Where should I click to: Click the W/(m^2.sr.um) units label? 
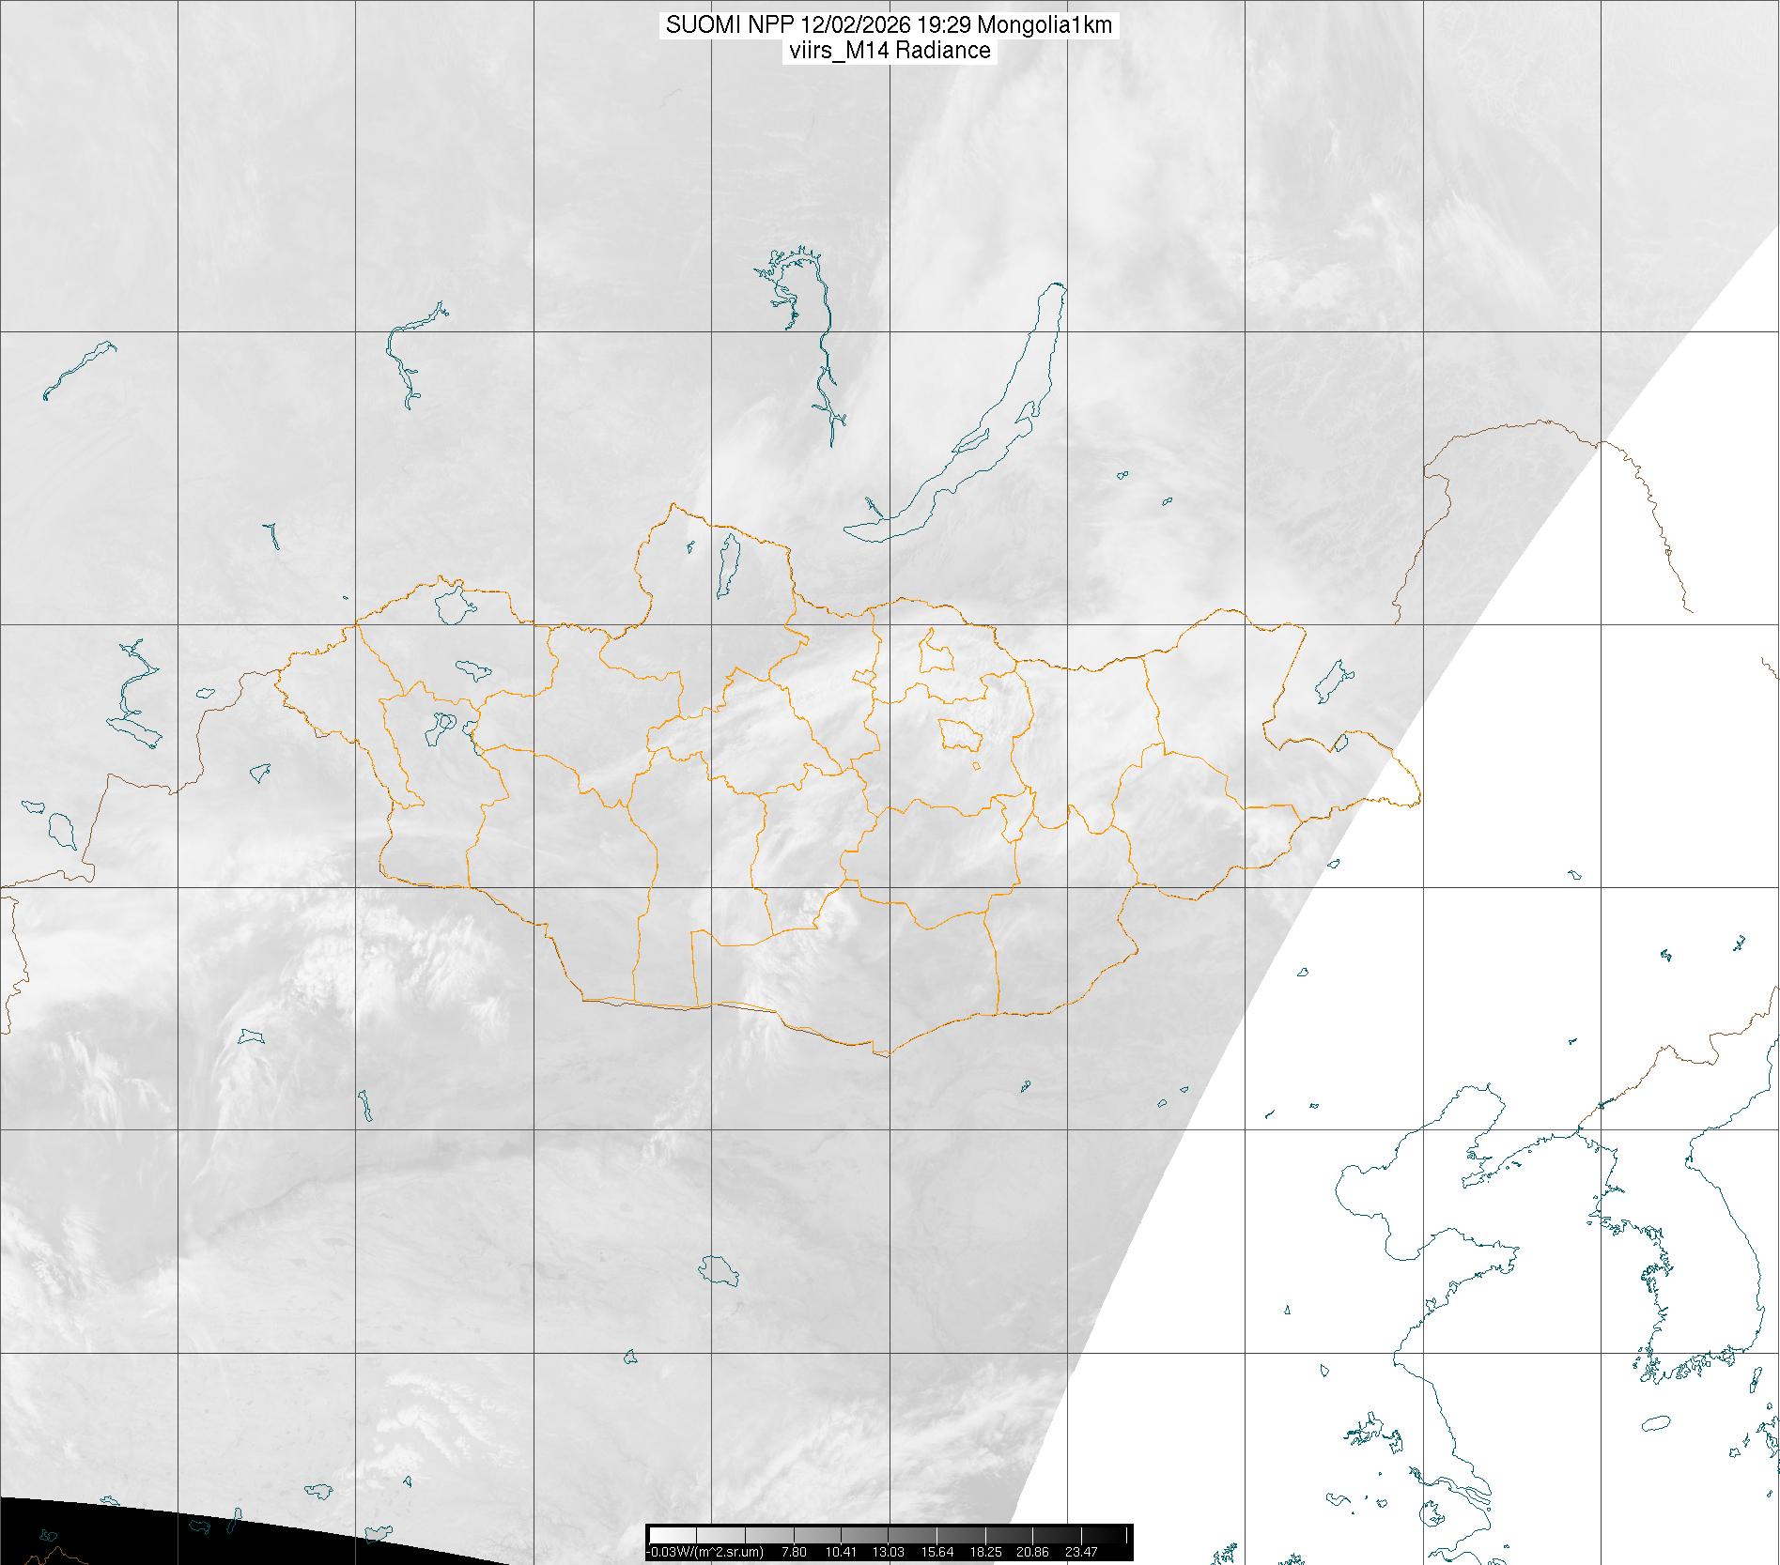(x=709, y=1552)
